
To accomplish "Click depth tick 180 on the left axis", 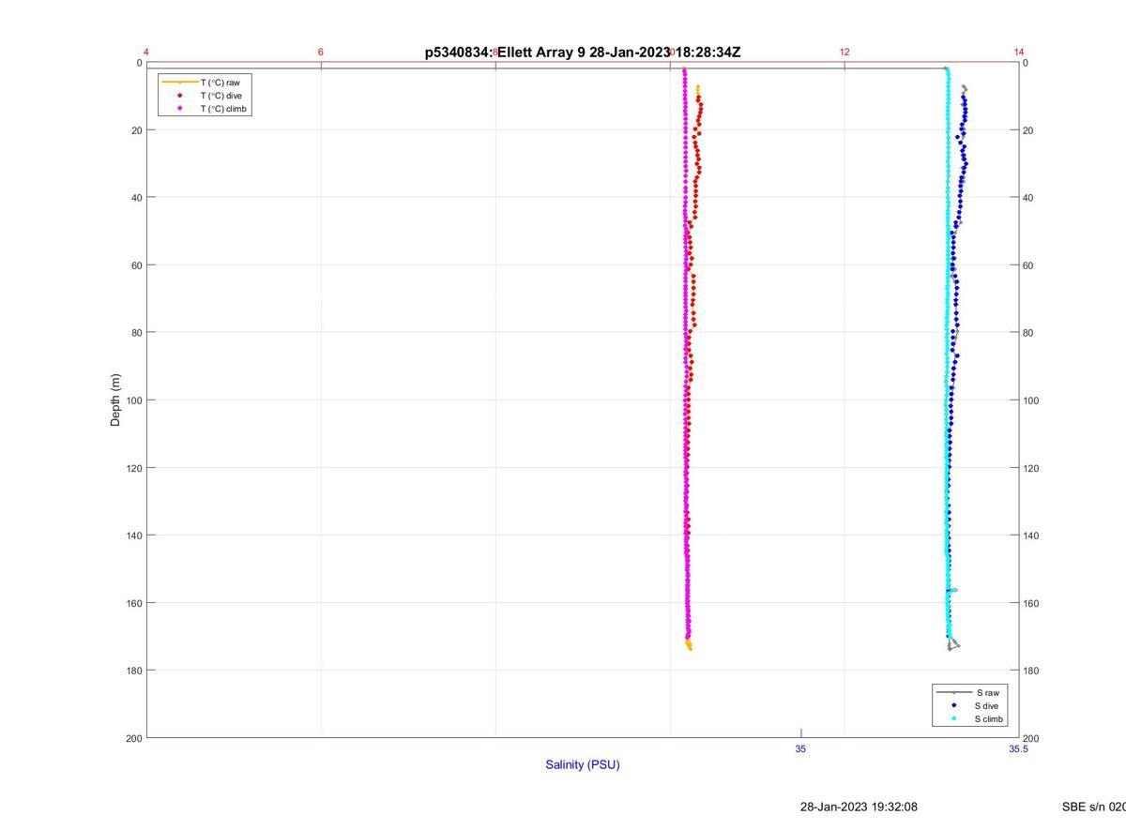I will click(134, 671).
